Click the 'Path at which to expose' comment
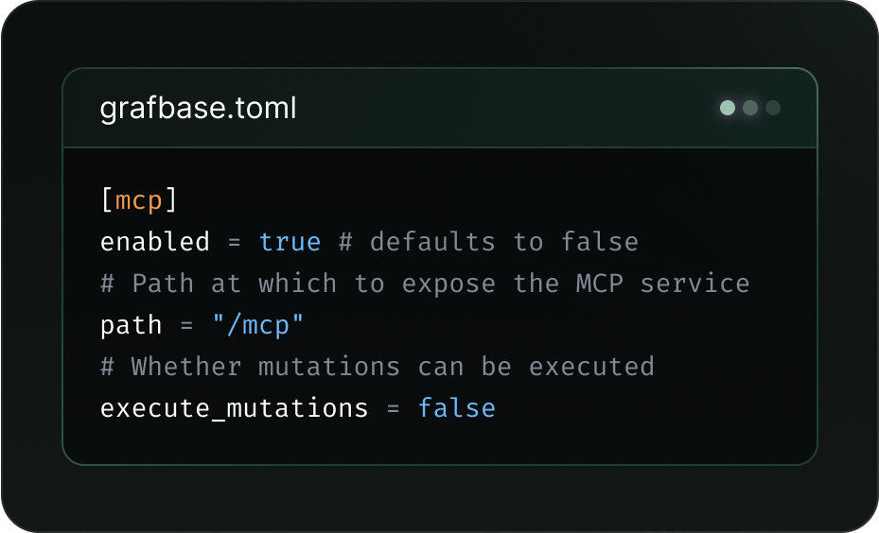This screenshot has width=879, height=533. click(x=425, y=284)
